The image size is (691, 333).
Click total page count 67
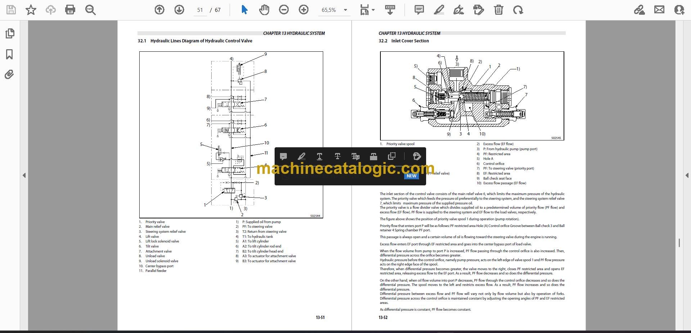click(218, 10)
